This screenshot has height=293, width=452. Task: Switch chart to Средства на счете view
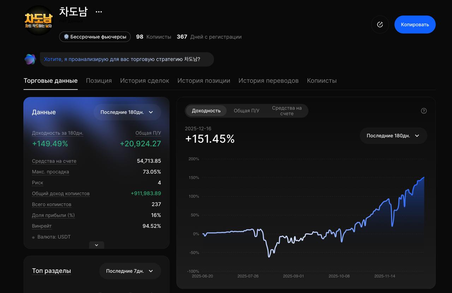[287, 111]
